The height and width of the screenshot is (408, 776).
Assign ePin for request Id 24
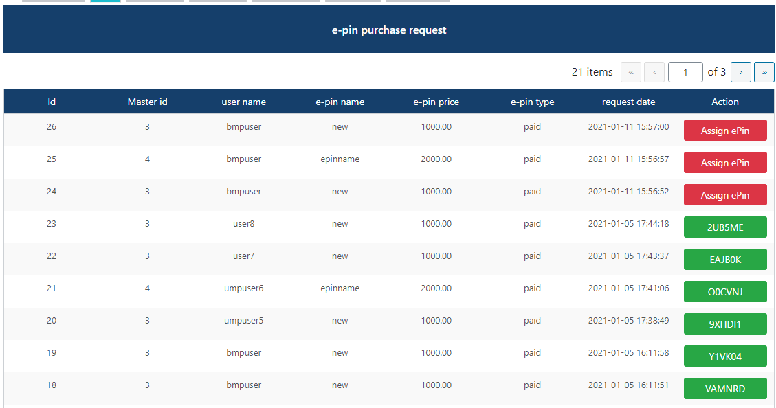pyautogui.click(x=725, y=194)
